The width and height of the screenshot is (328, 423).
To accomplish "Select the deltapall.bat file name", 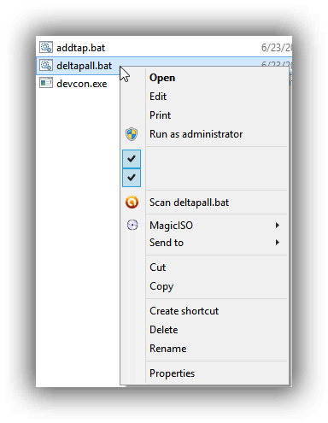I will pos(84,66).
